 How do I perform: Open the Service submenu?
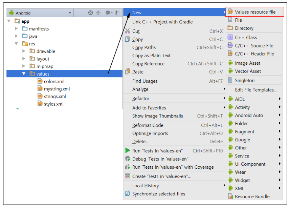click(254, 156)
